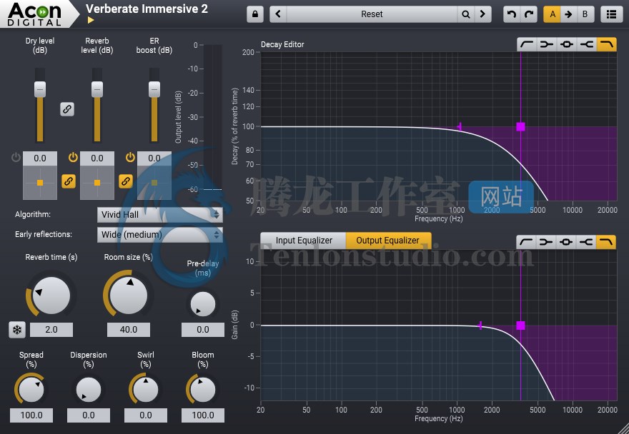Open the Early reflections dropdown
This screenshot has width=629, height=434.
(159, 234)
